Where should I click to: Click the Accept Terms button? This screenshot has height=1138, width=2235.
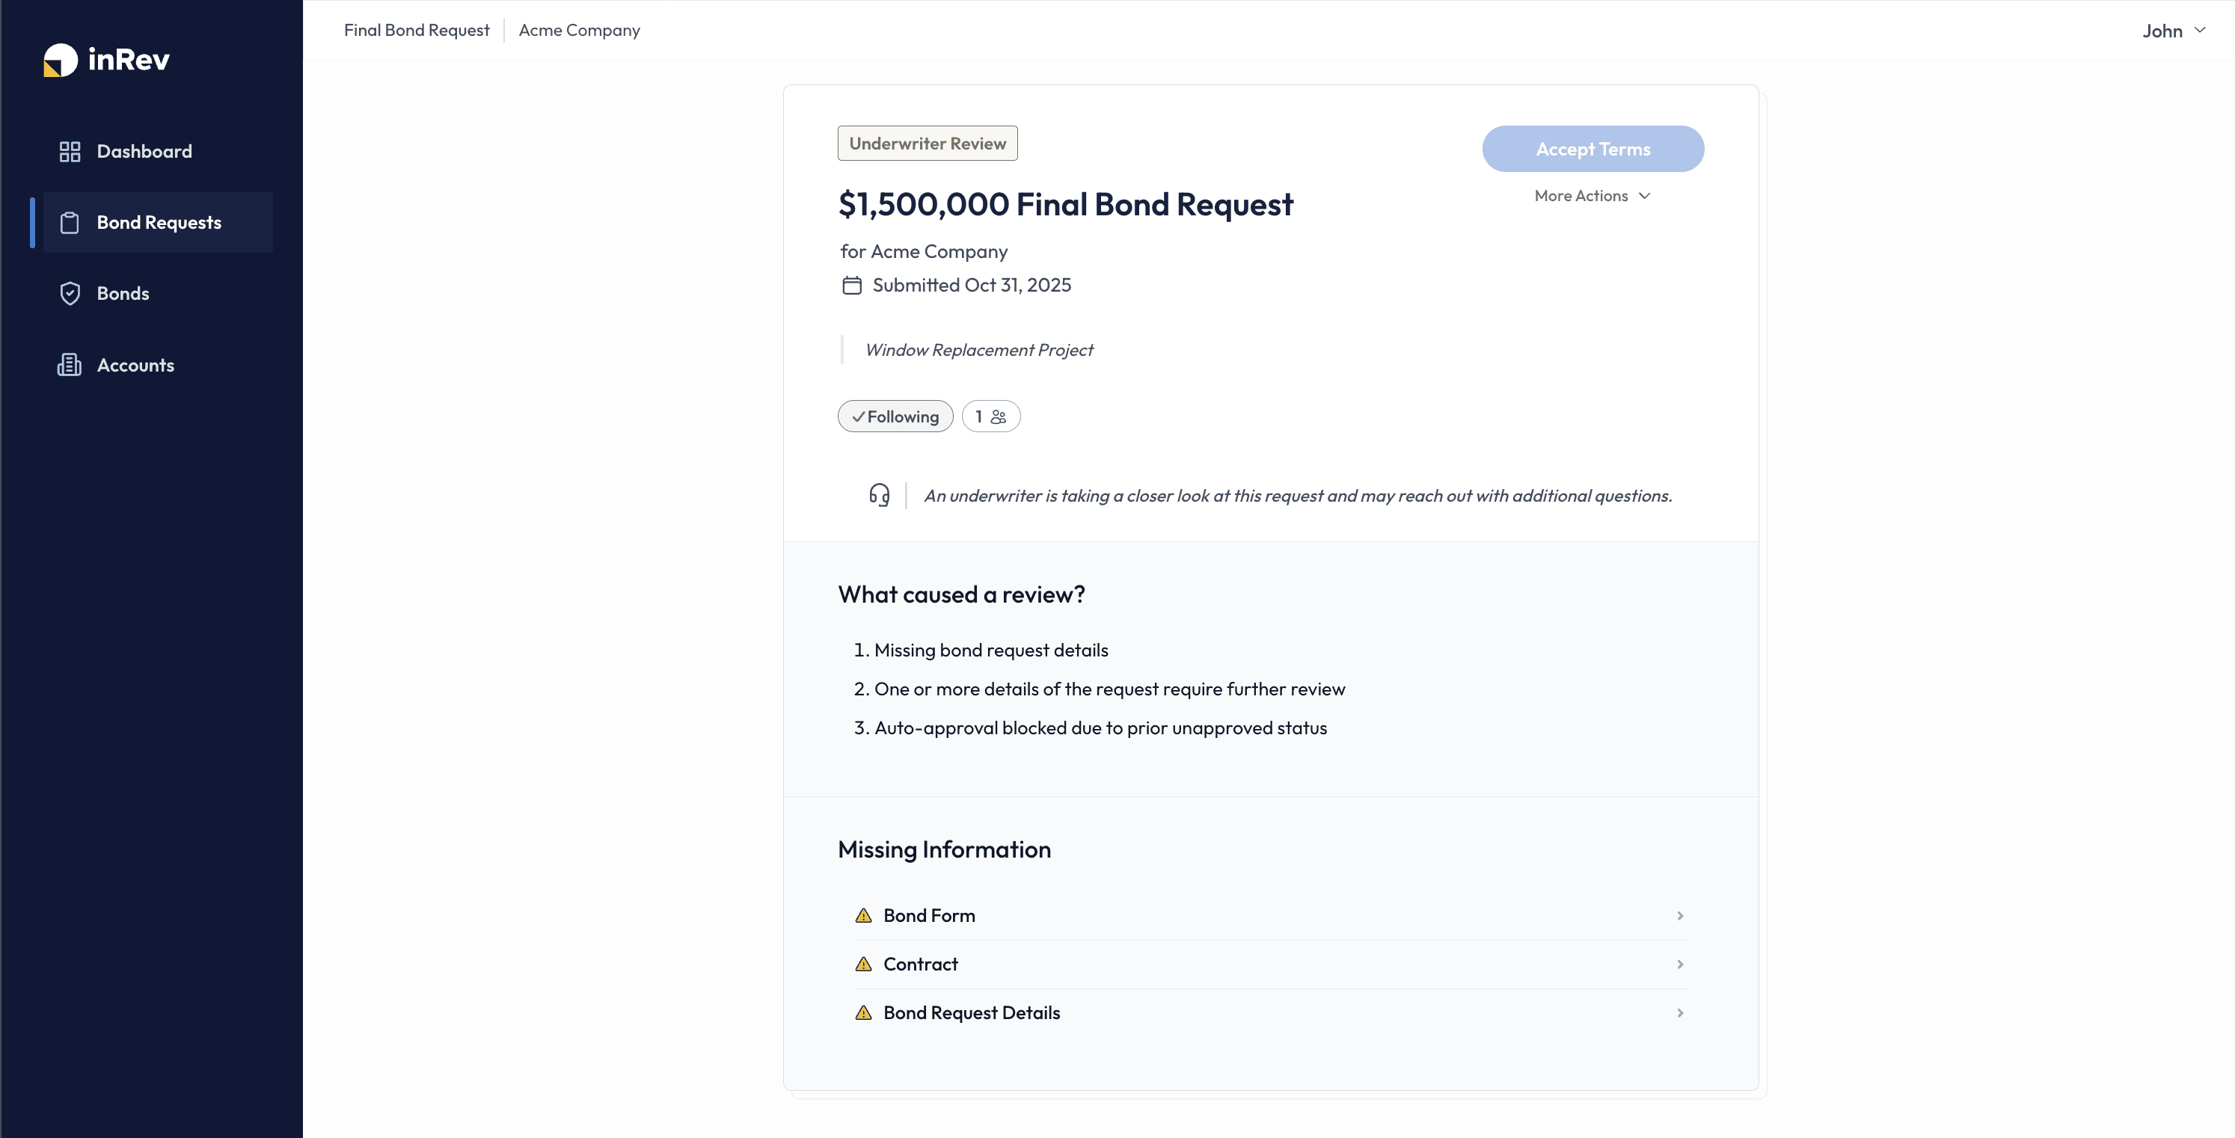(x=1592, y=148)
